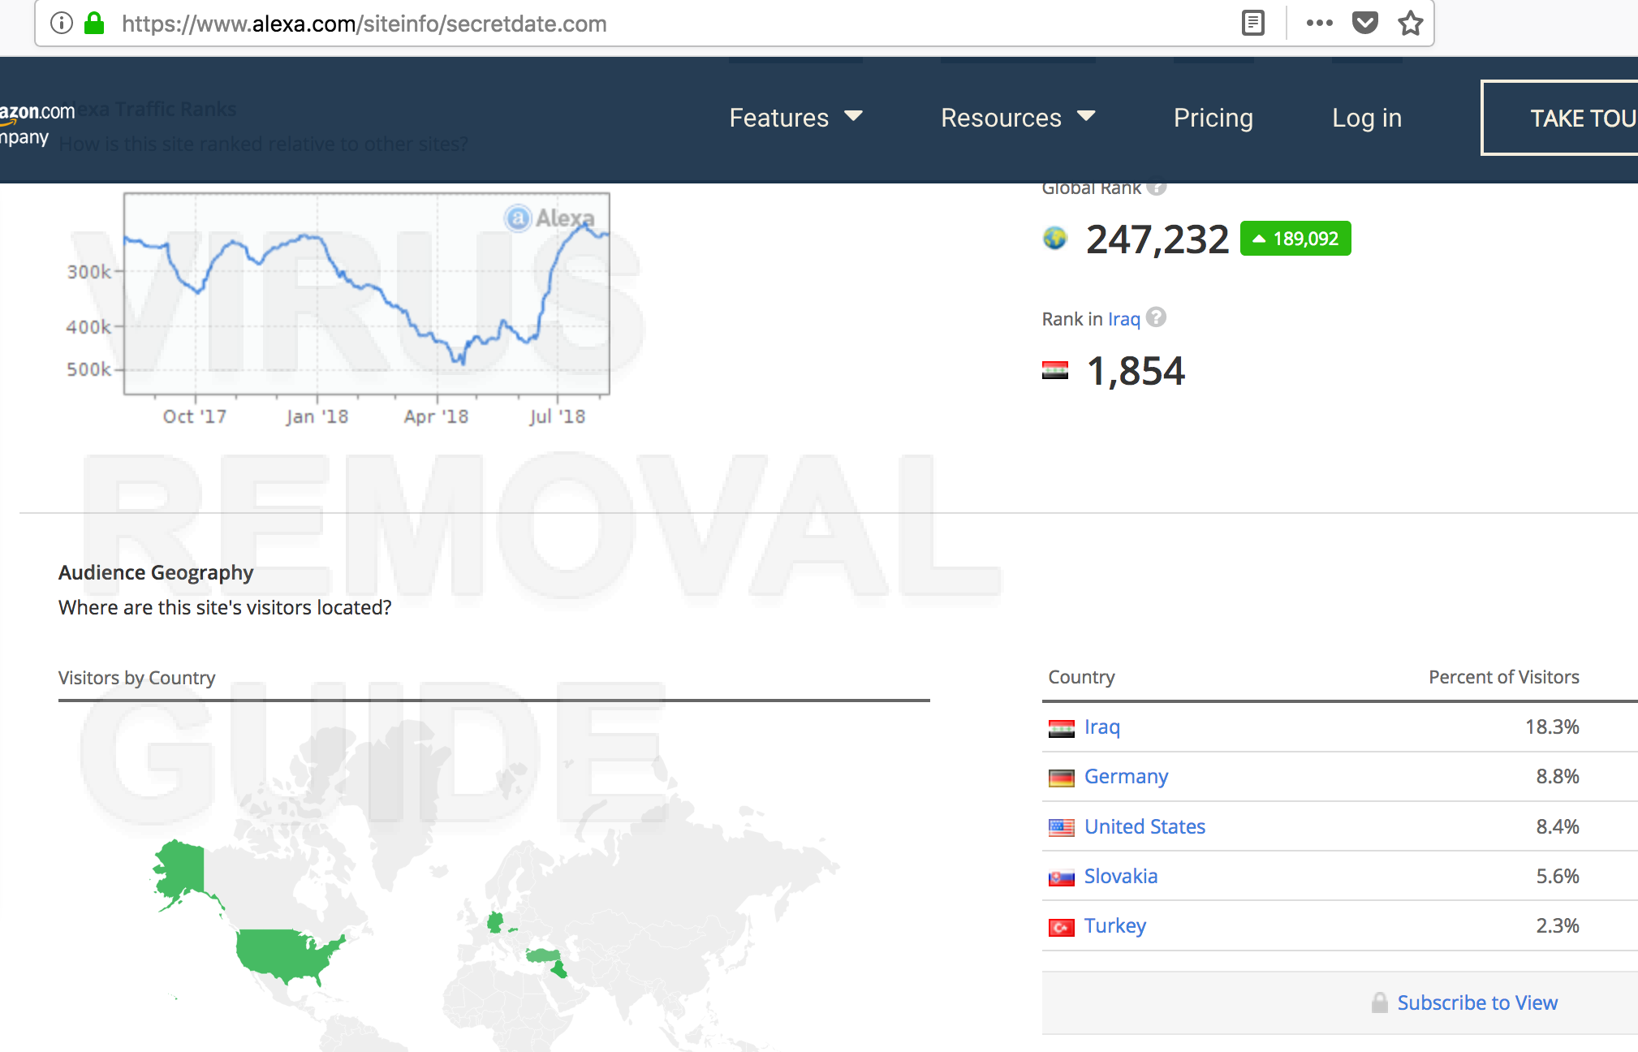The width and height of the screenshot is (1638, 1052).
Task: Click Iraq rank value 1,854
Action: coord(1136,371)
